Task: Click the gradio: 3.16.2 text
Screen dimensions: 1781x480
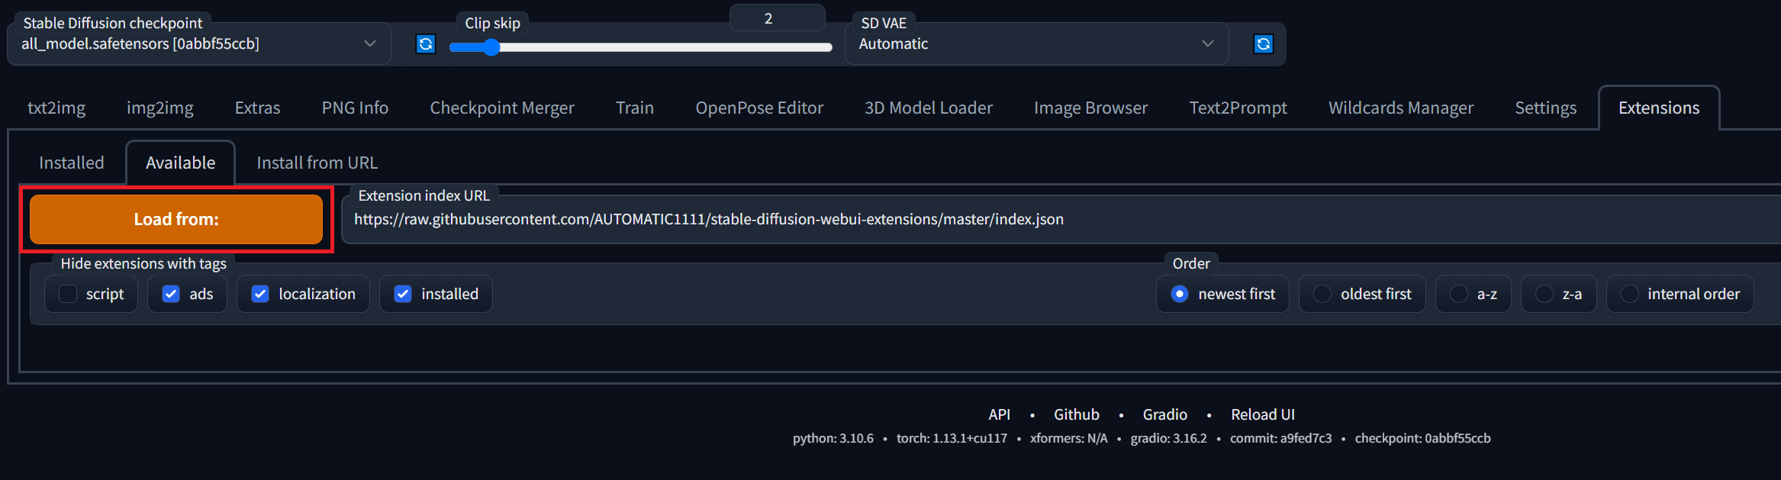Action: tap(1169, 438)
